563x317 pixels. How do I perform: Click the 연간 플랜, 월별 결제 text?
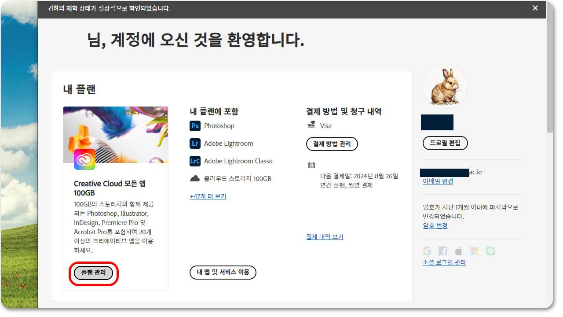[347, 185]
